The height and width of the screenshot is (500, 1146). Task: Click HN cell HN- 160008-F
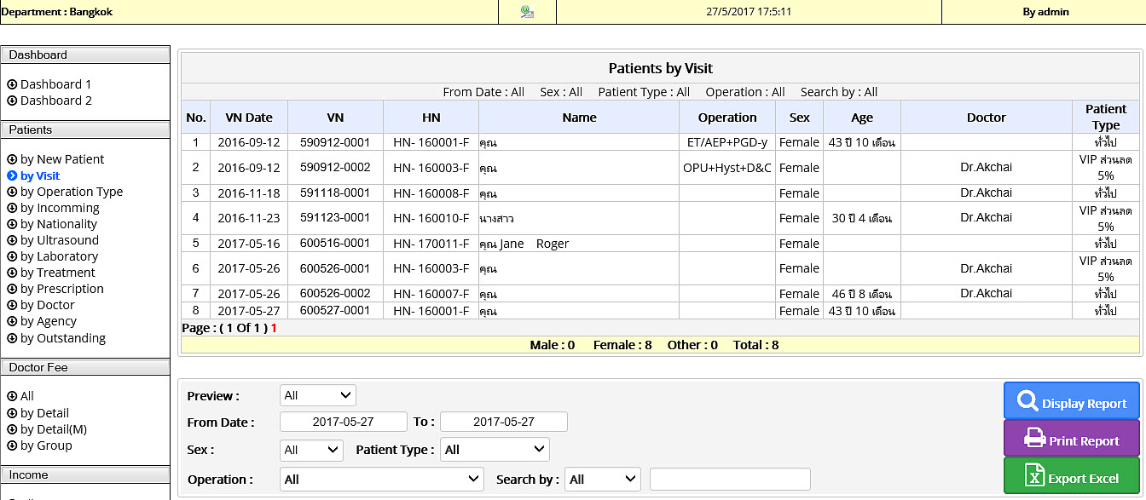(x=431, y=193)
